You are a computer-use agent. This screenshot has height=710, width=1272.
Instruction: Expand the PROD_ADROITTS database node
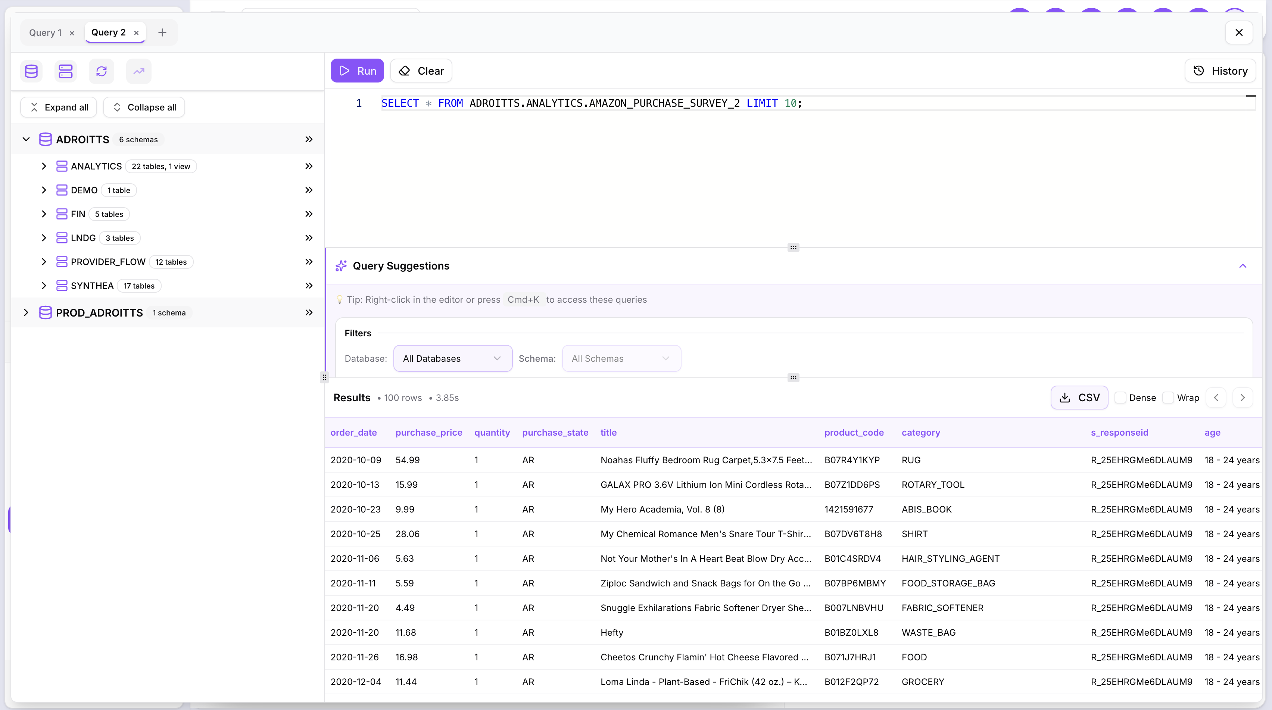[26, 312]
